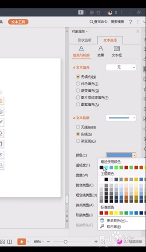Click the 取色器 eyedropper icon

(x=102, y=226)
